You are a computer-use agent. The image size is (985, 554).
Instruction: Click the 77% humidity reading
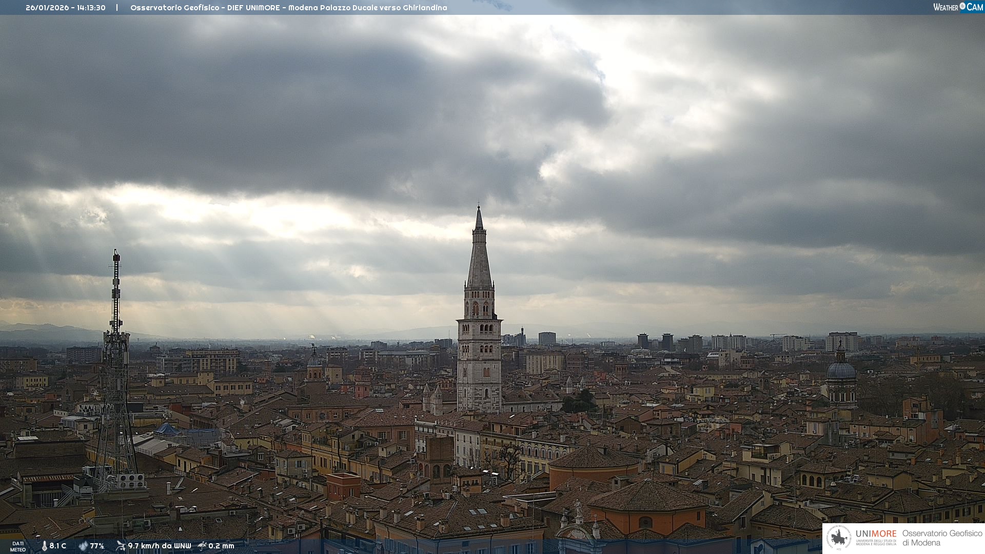tap(97, 546)
